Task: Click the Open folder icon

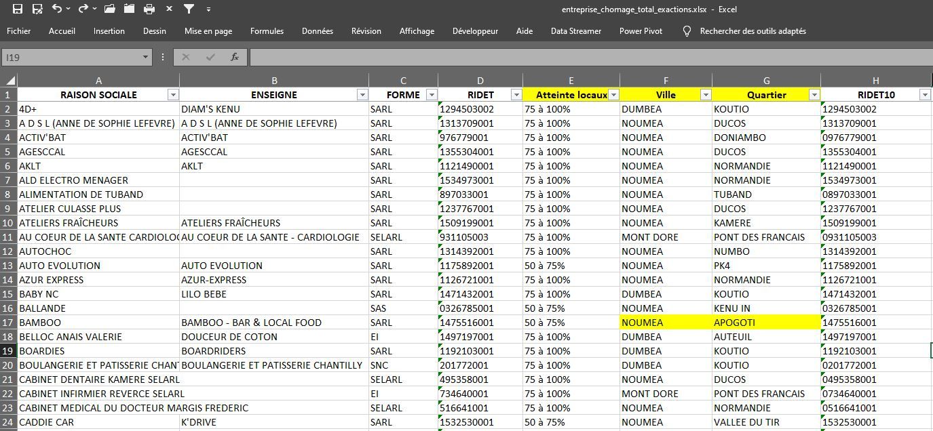Action: click(109, 9)
